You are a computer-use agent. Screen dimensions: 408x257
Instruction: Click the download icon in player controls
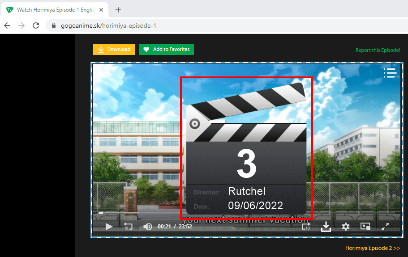[x=326, y=227]
